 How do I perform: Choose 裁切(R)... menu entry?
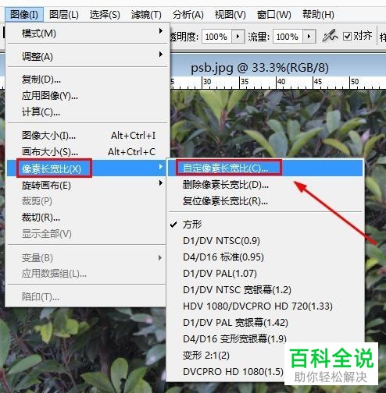88,218
